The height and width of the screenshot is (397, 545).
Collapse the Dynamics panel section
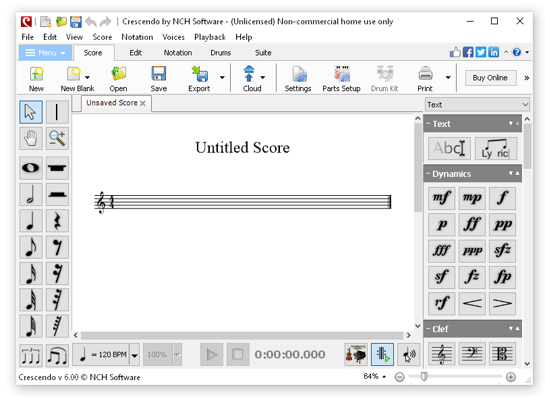click(x=429, y=174)
